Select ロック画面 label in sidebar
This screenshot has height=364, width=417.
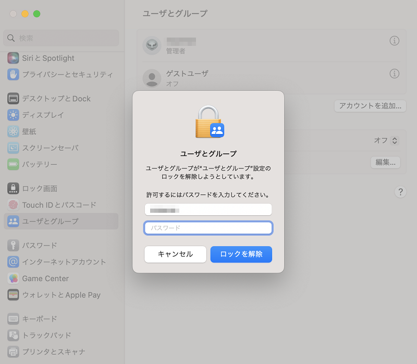pos(40,189)
